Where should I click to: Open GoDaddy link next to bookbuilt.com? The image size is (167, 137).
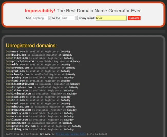point(67,55)
